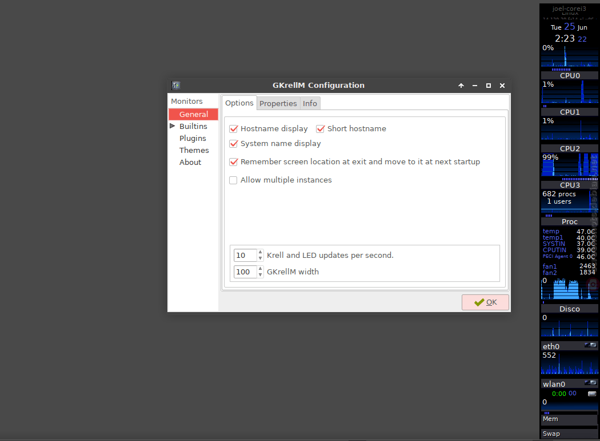
Task: Focus the GKrellM width field
Action: [x=245, y=272]
